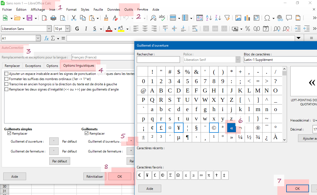
Task: Open the Outils menu
Action: pyautogui.click(x=129, y=10)
